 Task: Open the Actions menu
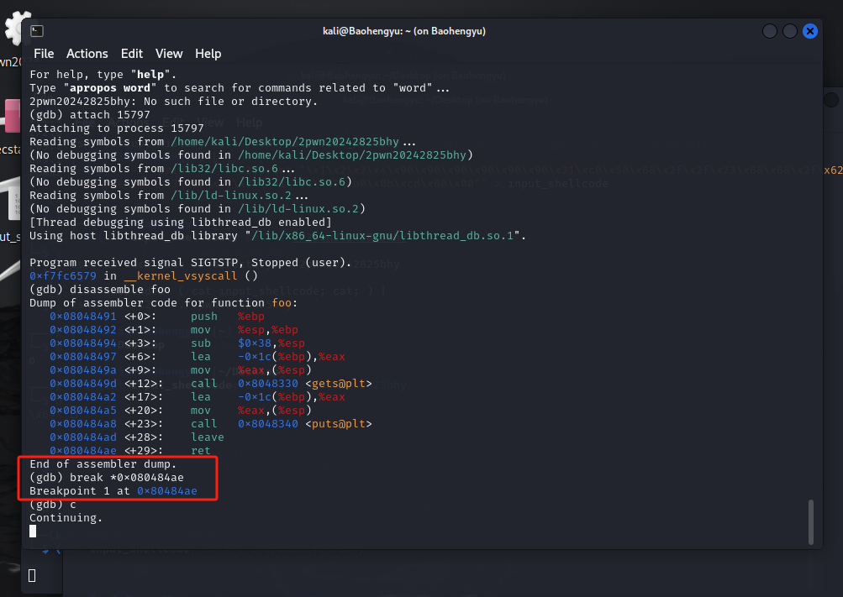pyautogui.click(x=87, y=54)
